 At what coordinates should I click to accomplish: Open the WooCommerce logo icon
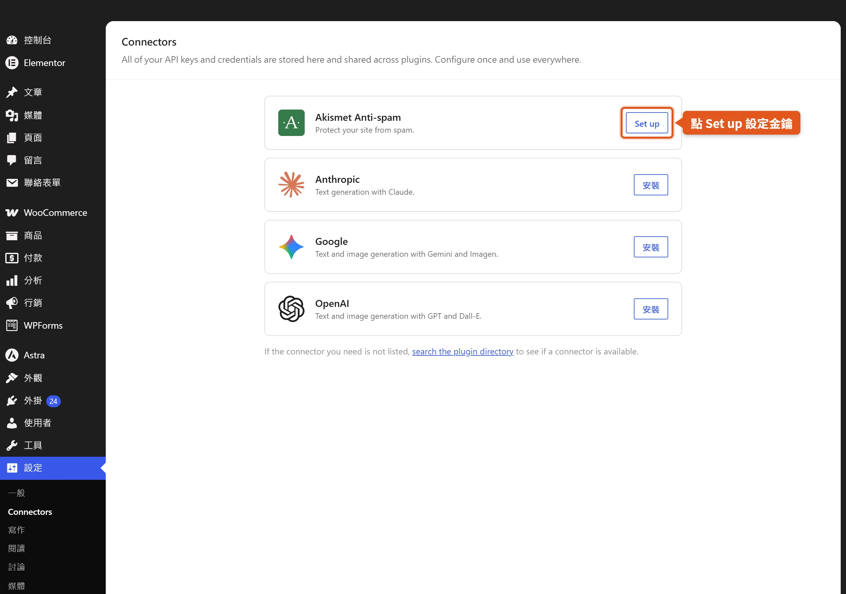click(x=12, y=213)
